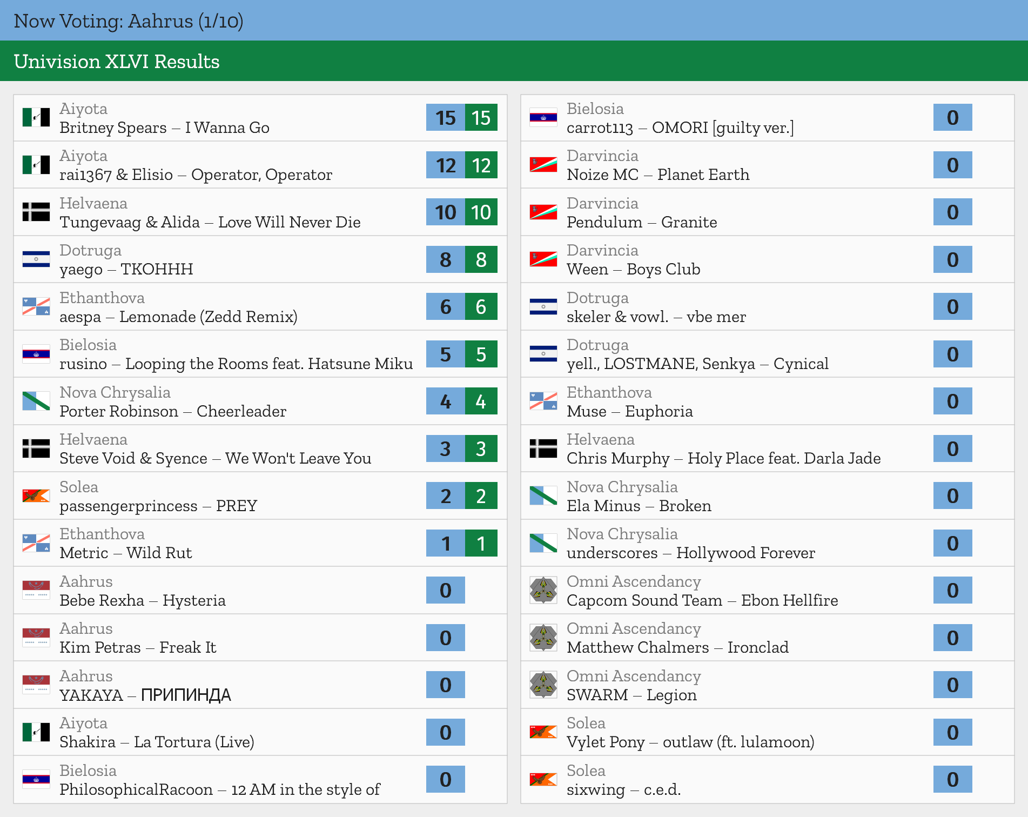
Task: Click the Bielosia flag beside carrot113 – OMORI
Action: [543, 117]
